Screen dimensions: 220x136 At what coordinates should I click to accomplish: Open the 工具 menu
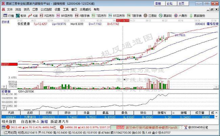pyautogui.click(x=66, y=9)
